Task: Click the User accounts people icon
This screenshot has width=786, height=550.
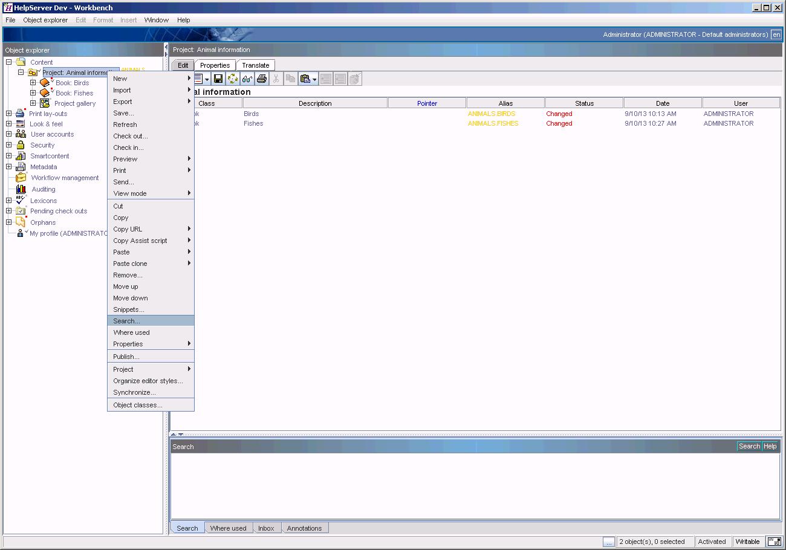Action: pos(21,134)
